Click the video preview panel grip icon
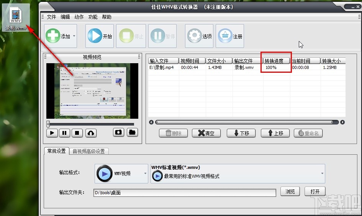 [x=45, y=57]
